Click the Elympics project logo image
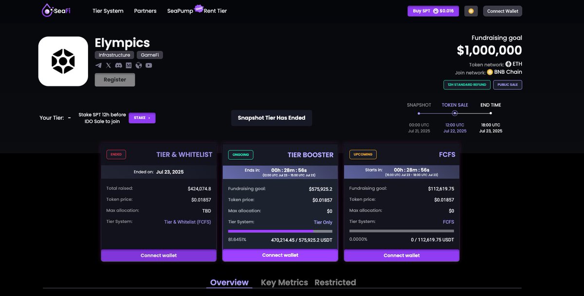The image size is (584, 296). coord(63,61)
